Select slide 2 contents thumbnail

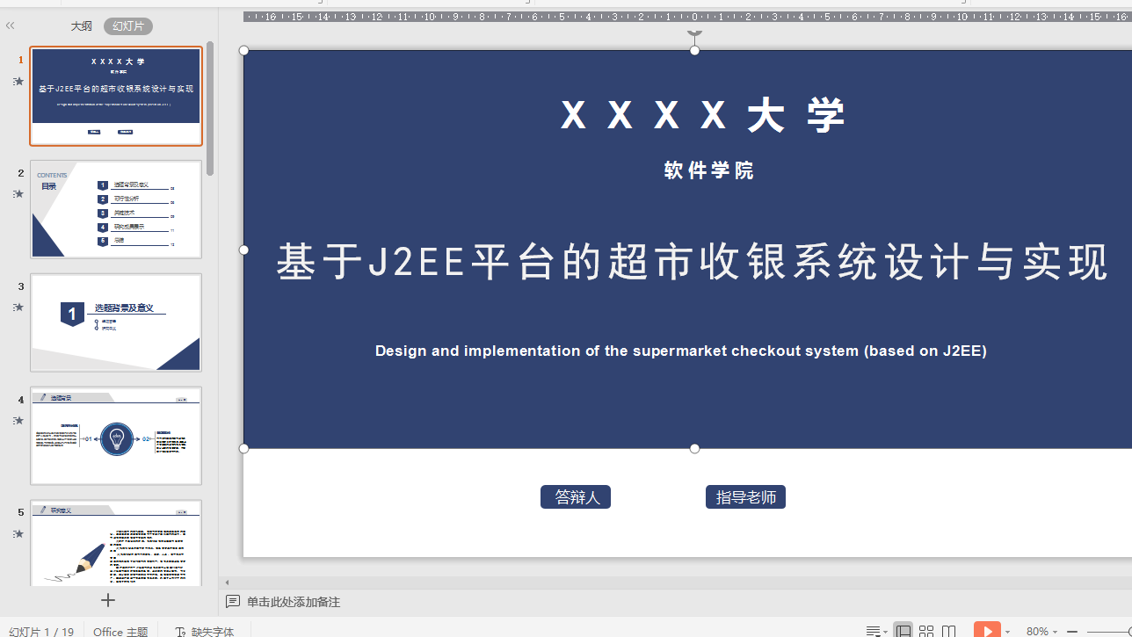[x=116, y=209]
